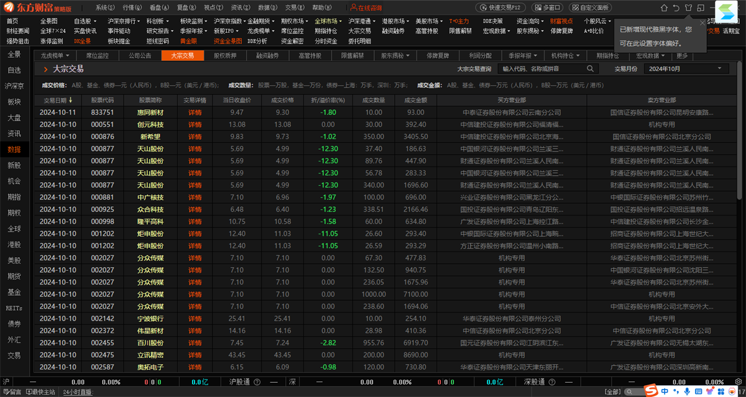Click the 财富视点 toolbar item
The width and height of the screenshot is (746, 397).
pos(561,21)
